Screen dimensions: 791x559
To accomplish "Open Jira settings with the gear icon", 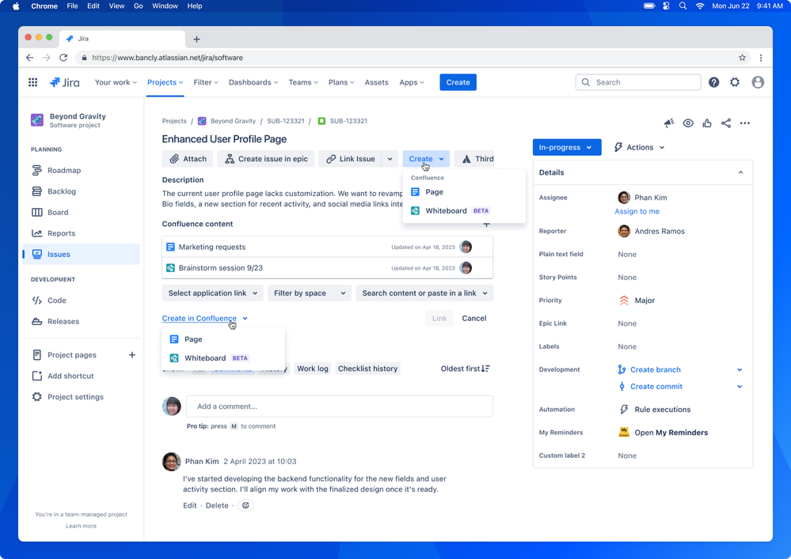I will 735,82.
